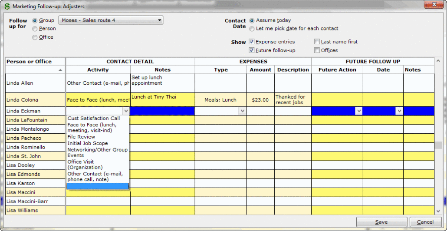Select the Linda Colona row name

coord(22,100)
